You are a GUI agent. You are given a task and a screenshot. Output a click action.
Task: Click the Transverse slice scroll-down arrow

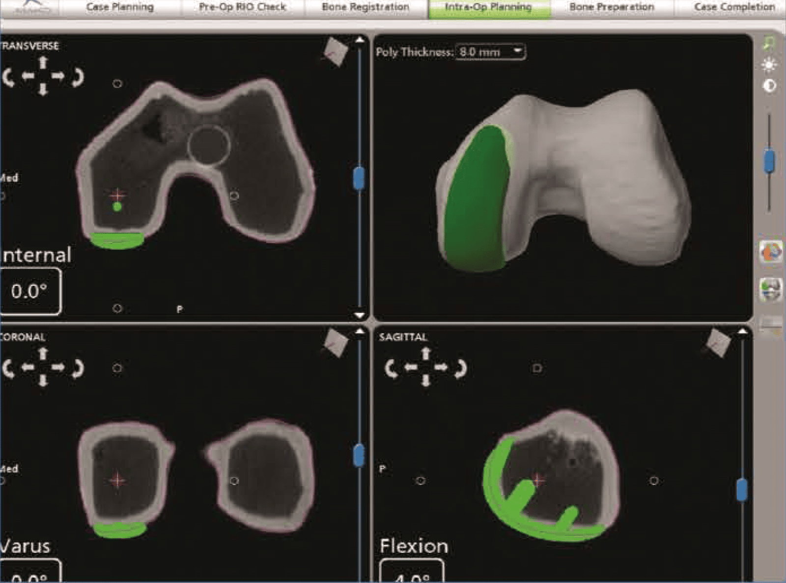click(x=360, y=315)
